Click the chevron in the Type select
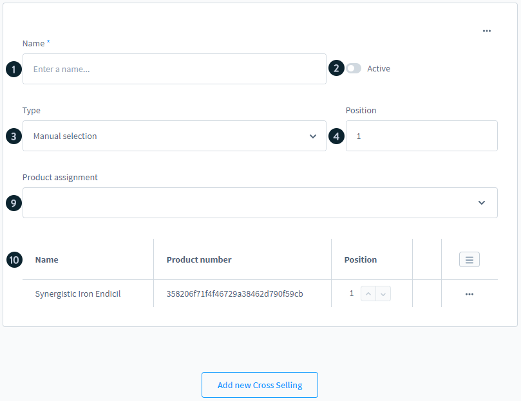This screenshot has height=401, width=521. click(313, 136)
